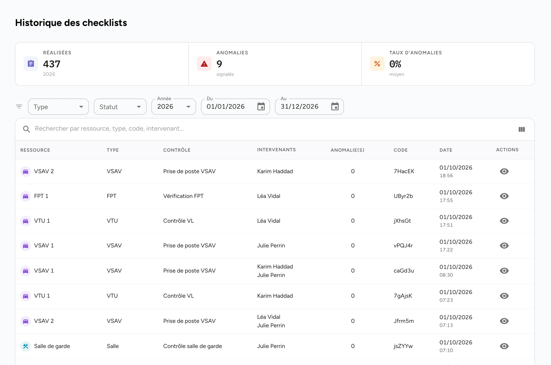The height and width of the screenshot is (365, 551).
Task: Sort by the Contrôle column header
Action: [x=177, y=150]
